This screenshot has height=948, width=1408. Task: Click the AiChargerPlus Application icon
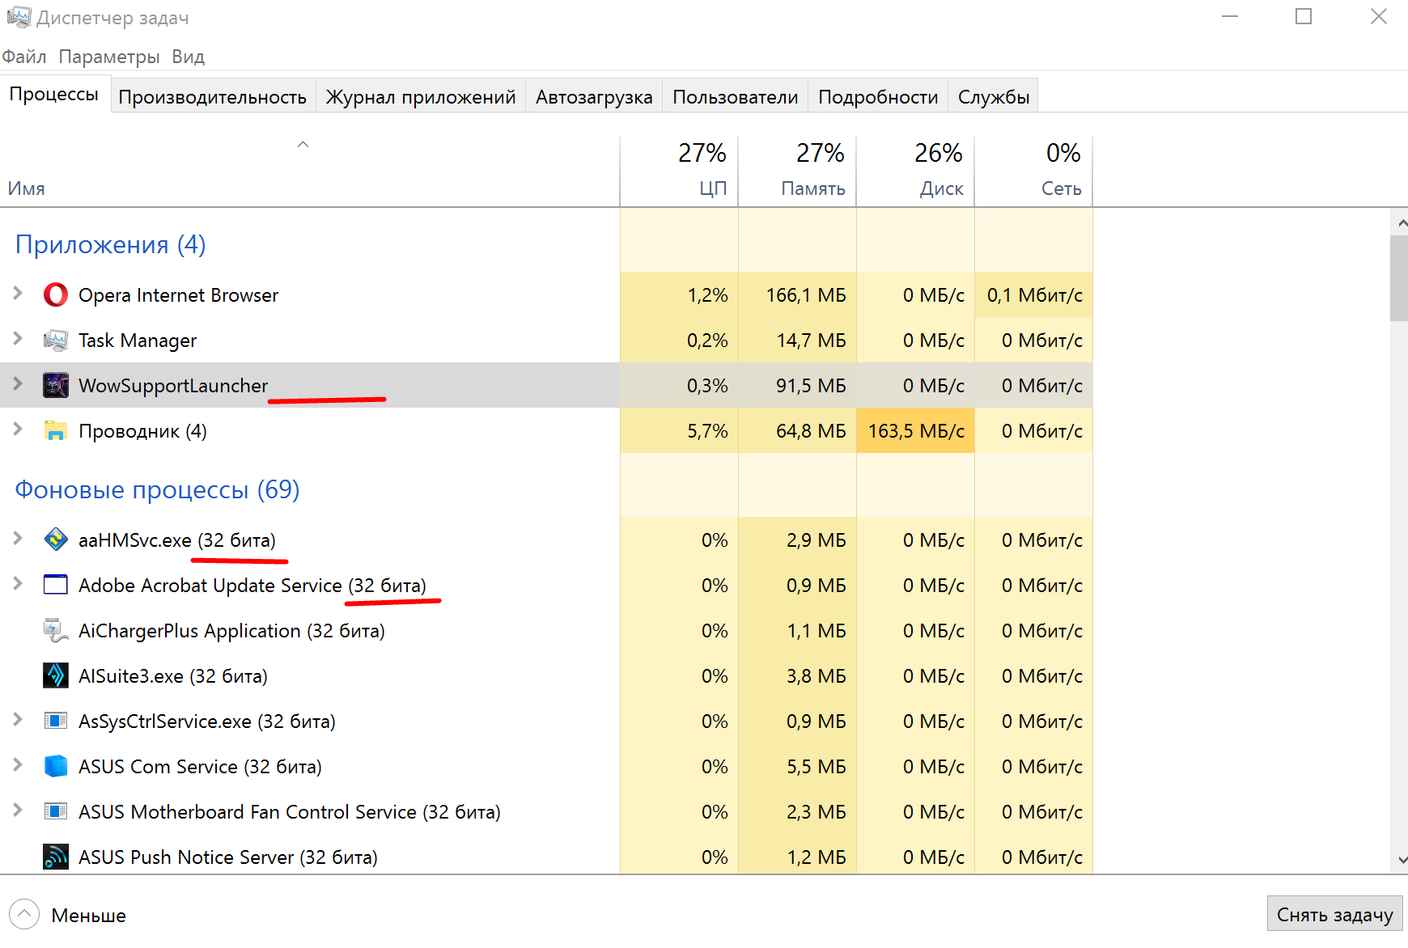(56, 630)
